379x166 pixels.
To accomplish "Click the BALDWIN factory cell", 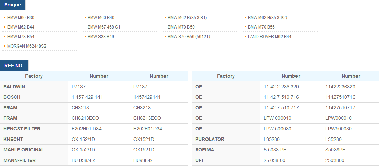I will click(34, 87).
